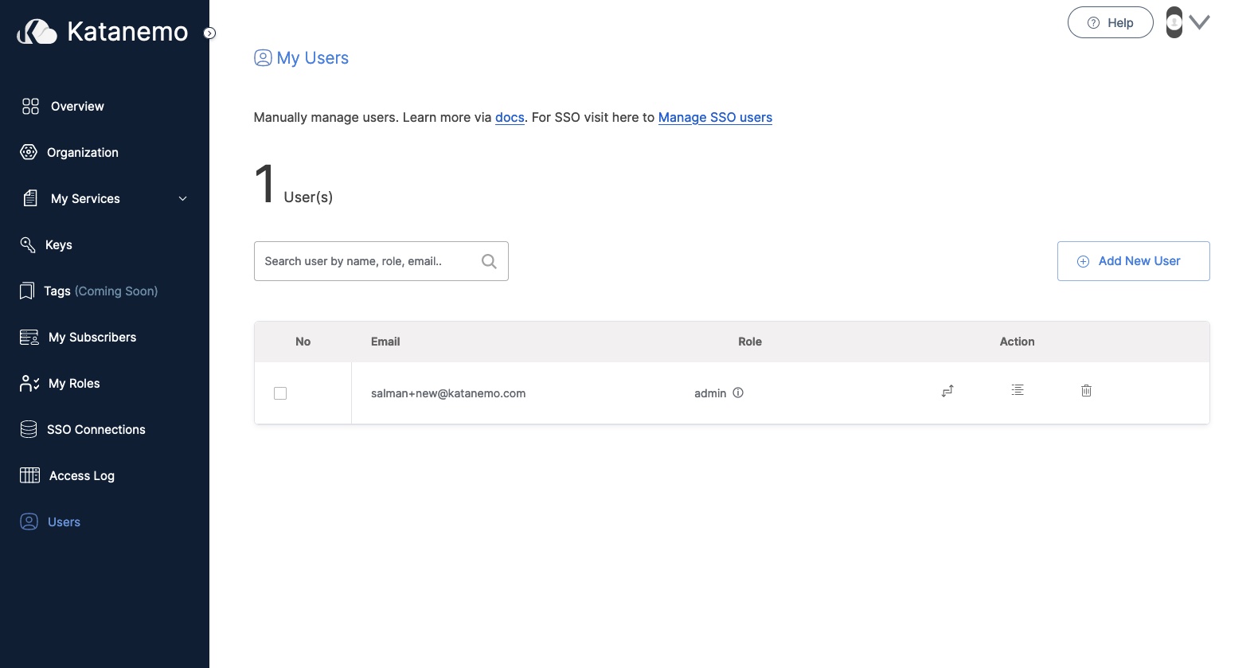Go to Organization section
The image size is (1254, 668).
tap(83, 152)
